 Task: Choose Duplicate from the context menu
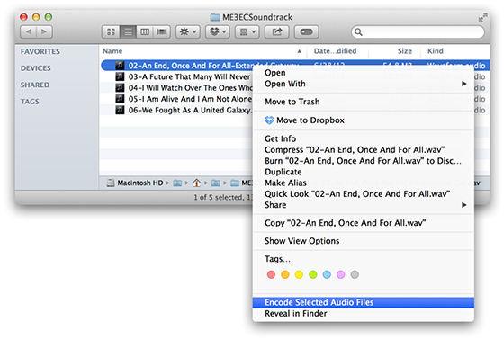click(364, 172)
